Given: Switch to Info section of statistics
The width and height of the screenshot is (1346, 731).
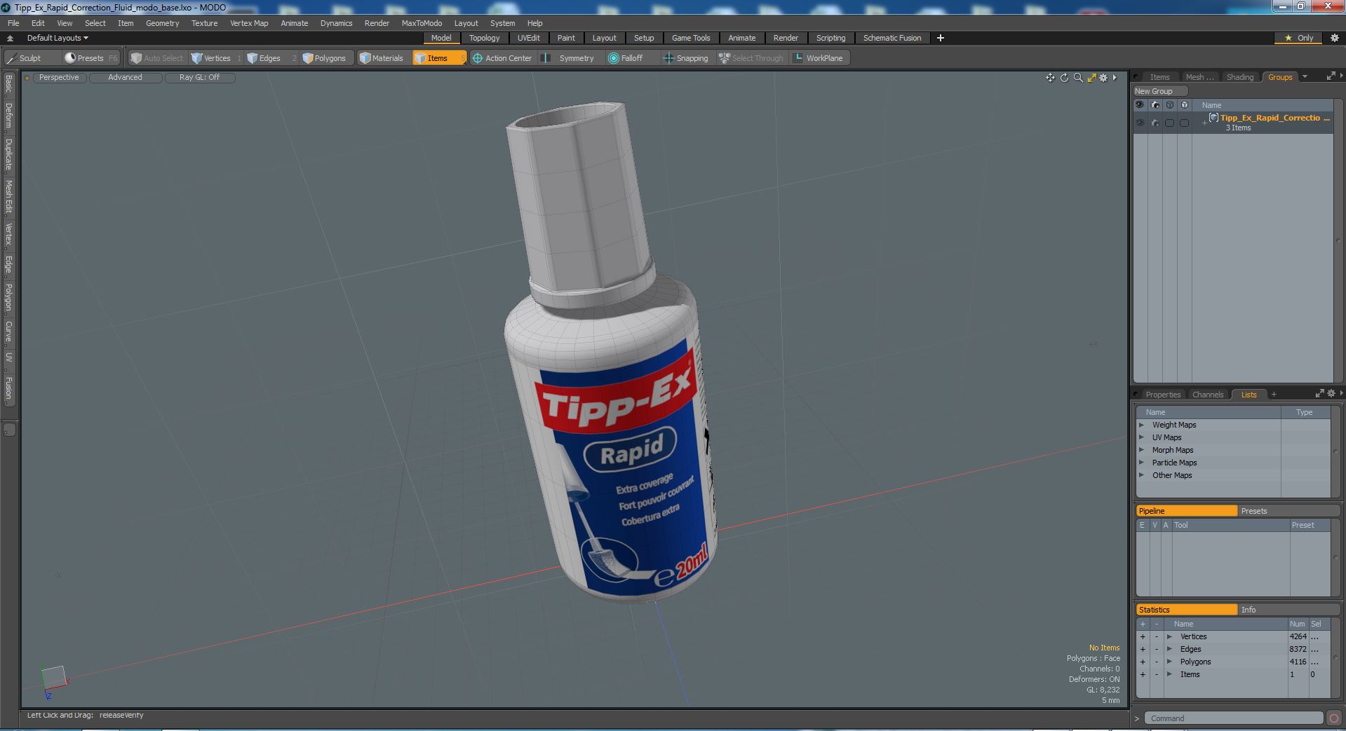Looking at the screenshot, I should (1289, 610).
